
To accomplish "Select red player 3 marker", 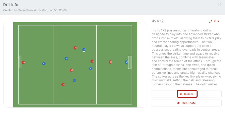I will [x=71, y=70].
